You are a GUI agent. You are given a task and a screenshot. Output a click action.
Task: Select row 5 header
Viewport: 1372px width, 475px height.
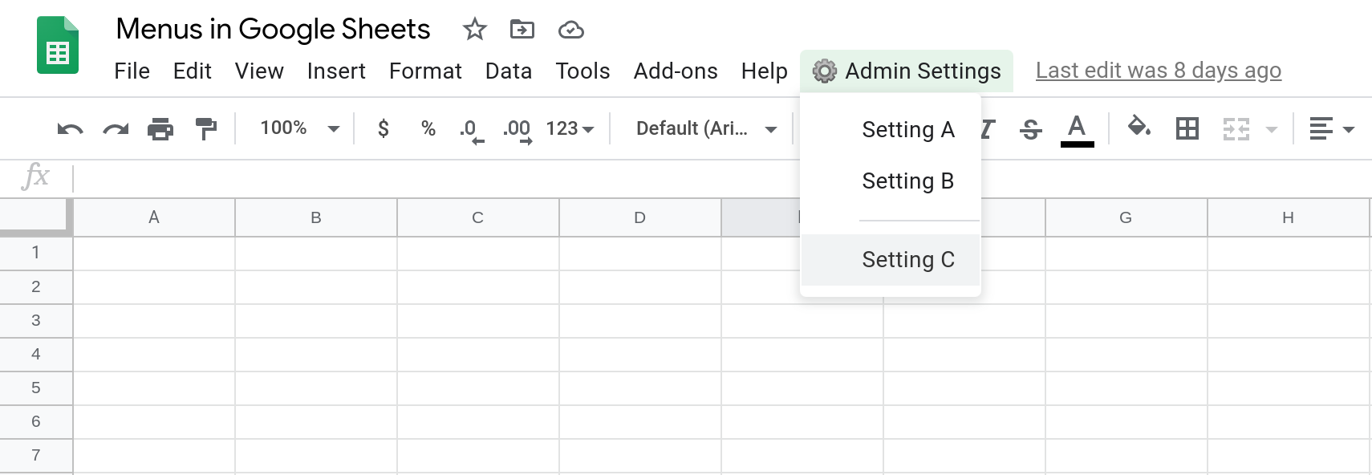click(36, 388)
